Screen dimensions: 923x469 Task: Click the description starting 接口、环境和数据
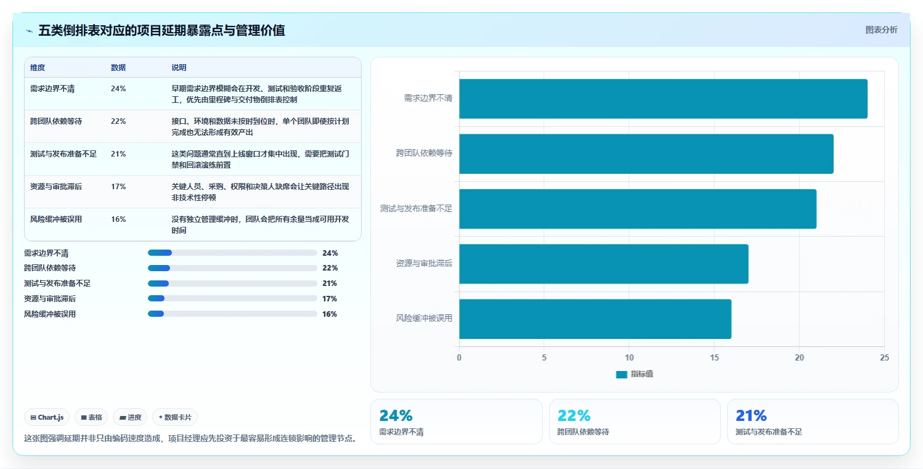tap(261, 127)
